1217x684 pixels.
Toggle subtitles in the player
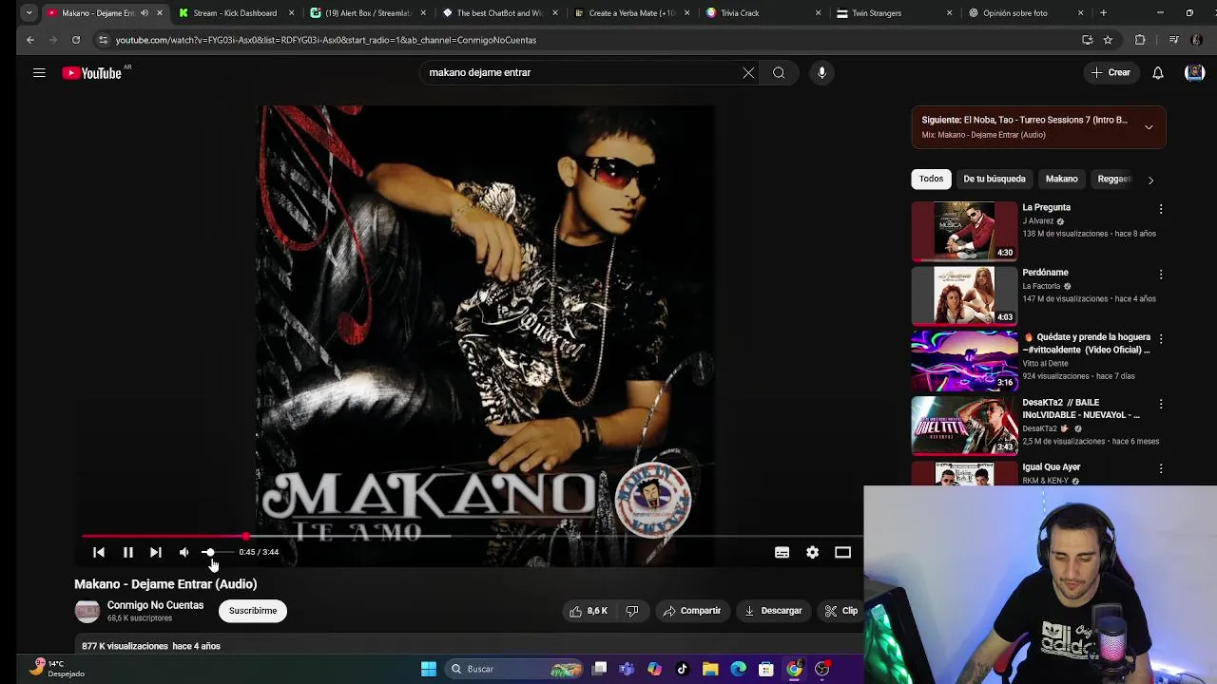(782, 552)
